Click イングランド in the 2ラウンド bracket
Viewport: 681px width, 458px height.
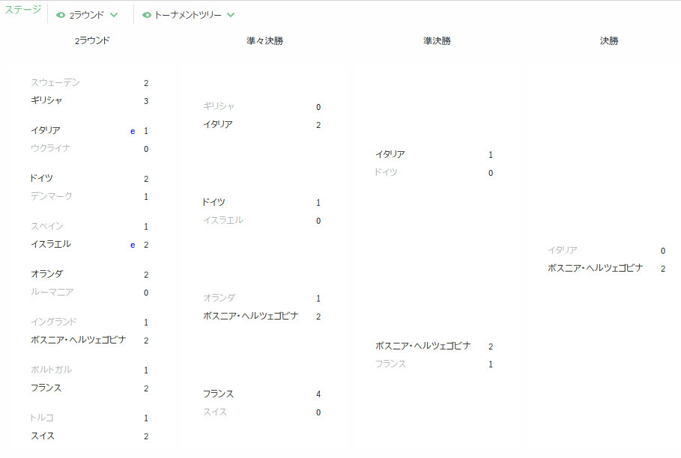[x=53, y=322]
